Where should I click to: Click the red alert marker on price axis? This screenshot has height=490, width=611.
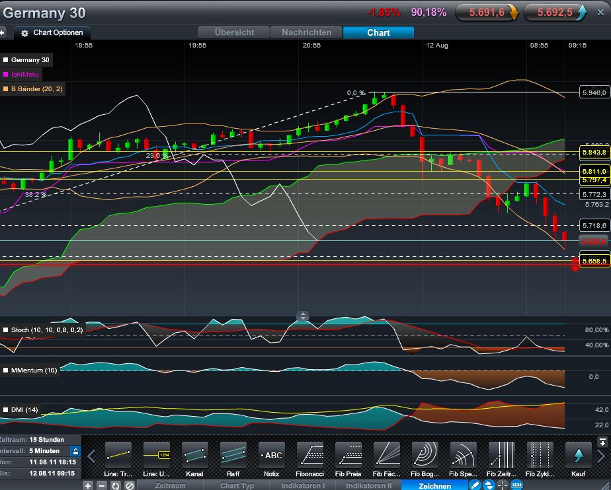[575, 263]
